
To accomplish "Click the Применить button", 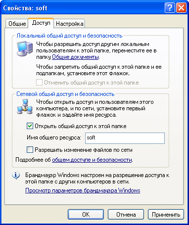I will click(x=166, y=215).
